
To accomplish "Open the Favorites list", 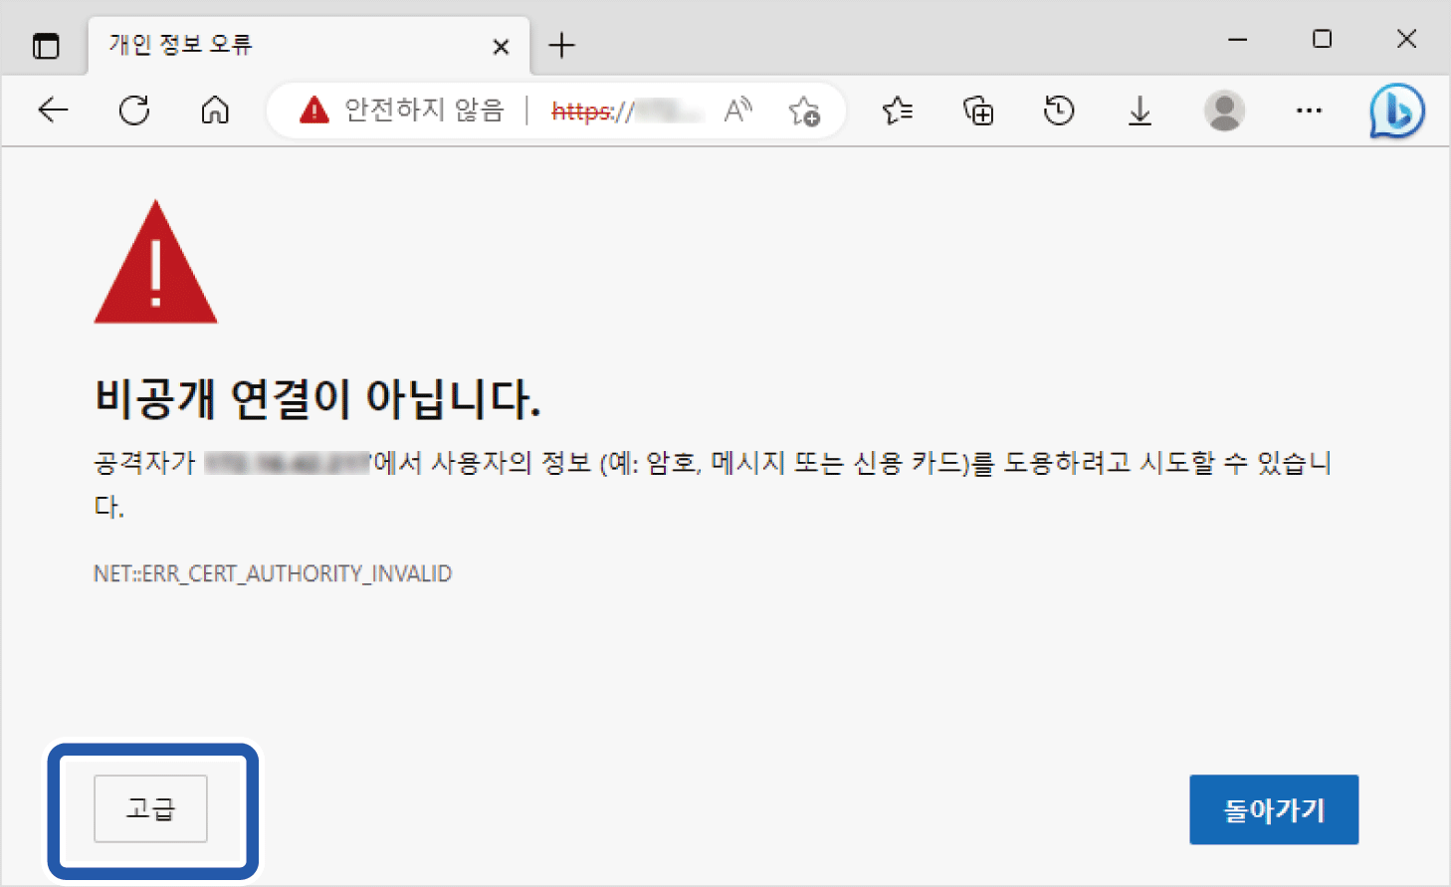I will click(897, 111).
